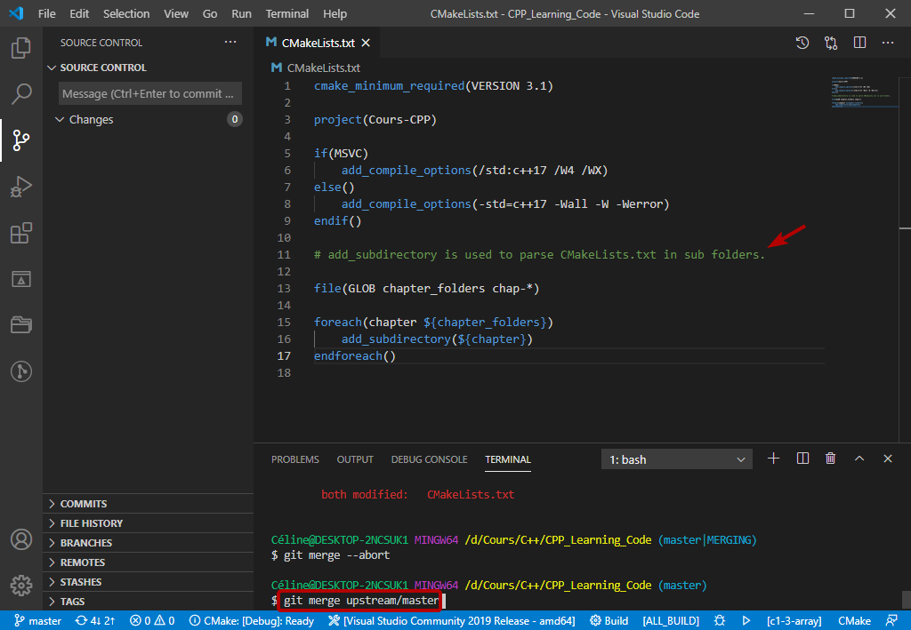Open the Extensions view

click(x=21, y=233)
